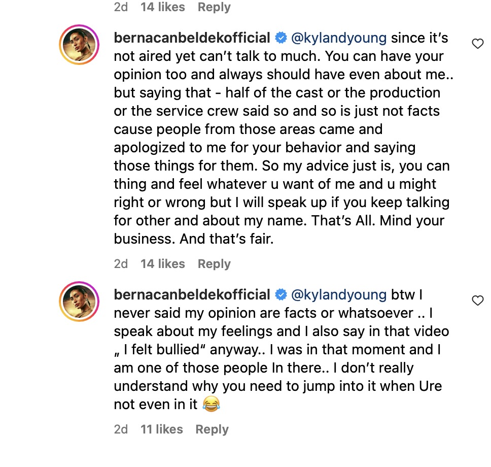Click the 2d timestamp under "And that's fair"
Image resolution: width=491 pixels, height=467 pixels.
click(121, 264)
